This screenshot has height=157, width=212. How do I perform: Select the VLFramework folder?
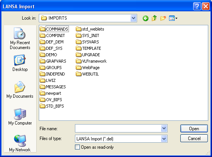point(91,61)
